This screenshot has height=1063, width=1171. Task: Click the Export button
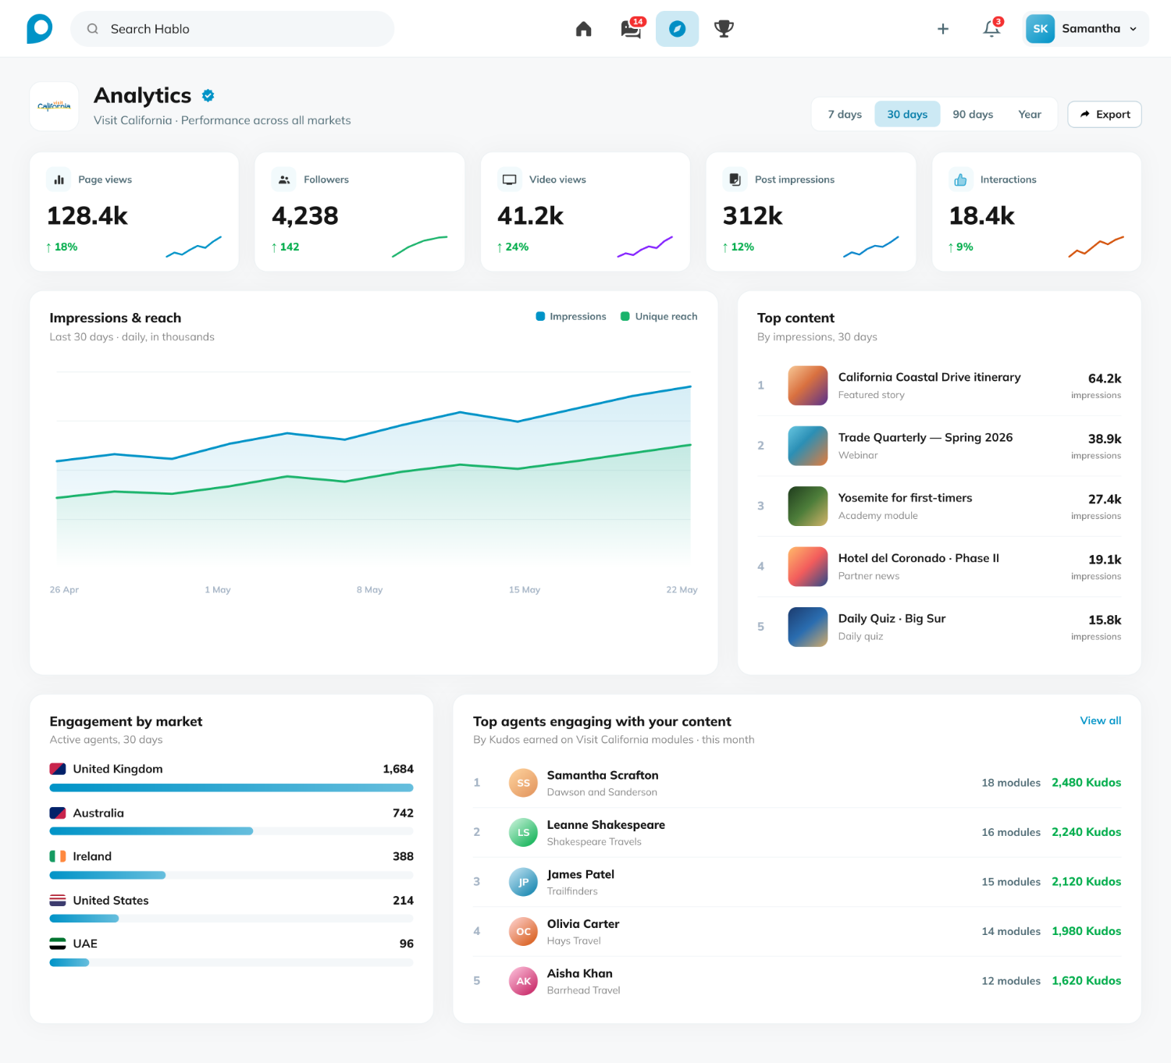[x=1105, y=114]
